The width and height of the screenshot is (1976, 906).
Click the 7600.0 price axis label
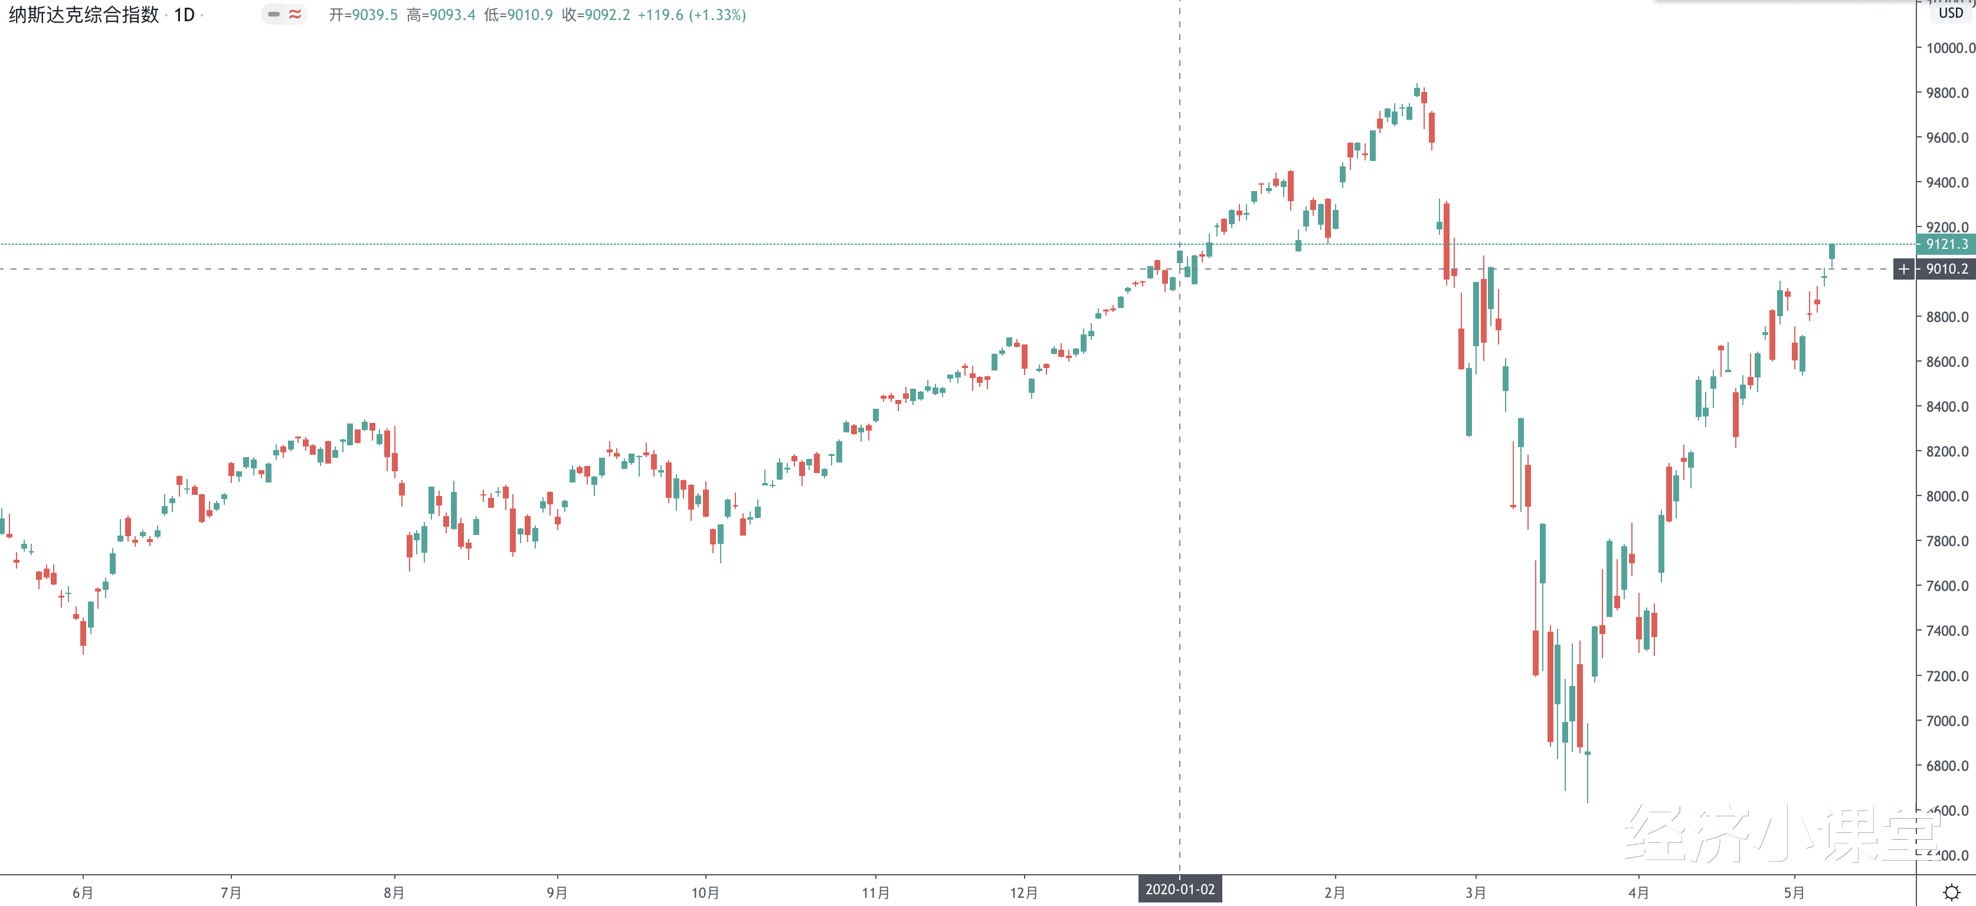1947,586
